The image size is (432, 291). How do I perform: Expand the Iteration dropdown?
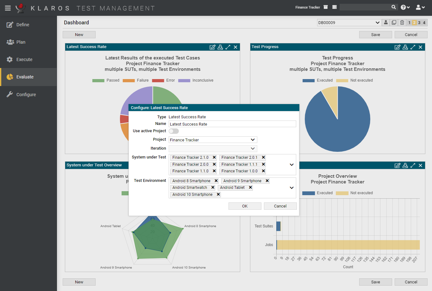[x=253, y=148]
